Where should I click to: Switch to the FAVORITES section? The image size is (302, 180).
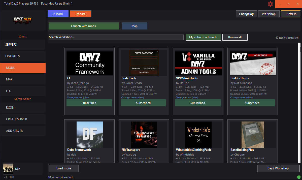pyautogui.click(x=23, y=56)
